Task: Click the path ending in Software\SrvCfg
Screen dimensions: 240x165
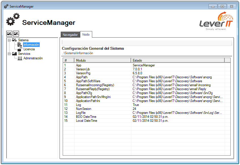Action: click(x=172, y=93)
